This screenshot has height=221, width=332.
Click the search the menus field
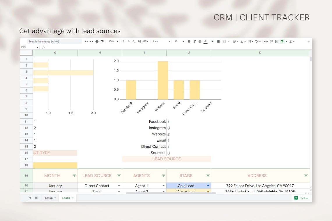coord(54,41)
